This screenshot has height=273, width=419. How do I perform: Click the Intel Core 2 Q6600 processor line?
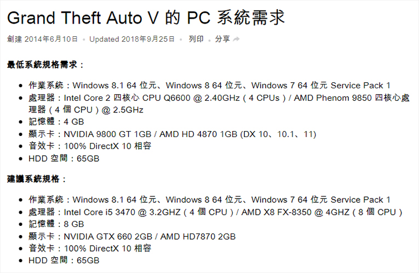pos(214,98)
